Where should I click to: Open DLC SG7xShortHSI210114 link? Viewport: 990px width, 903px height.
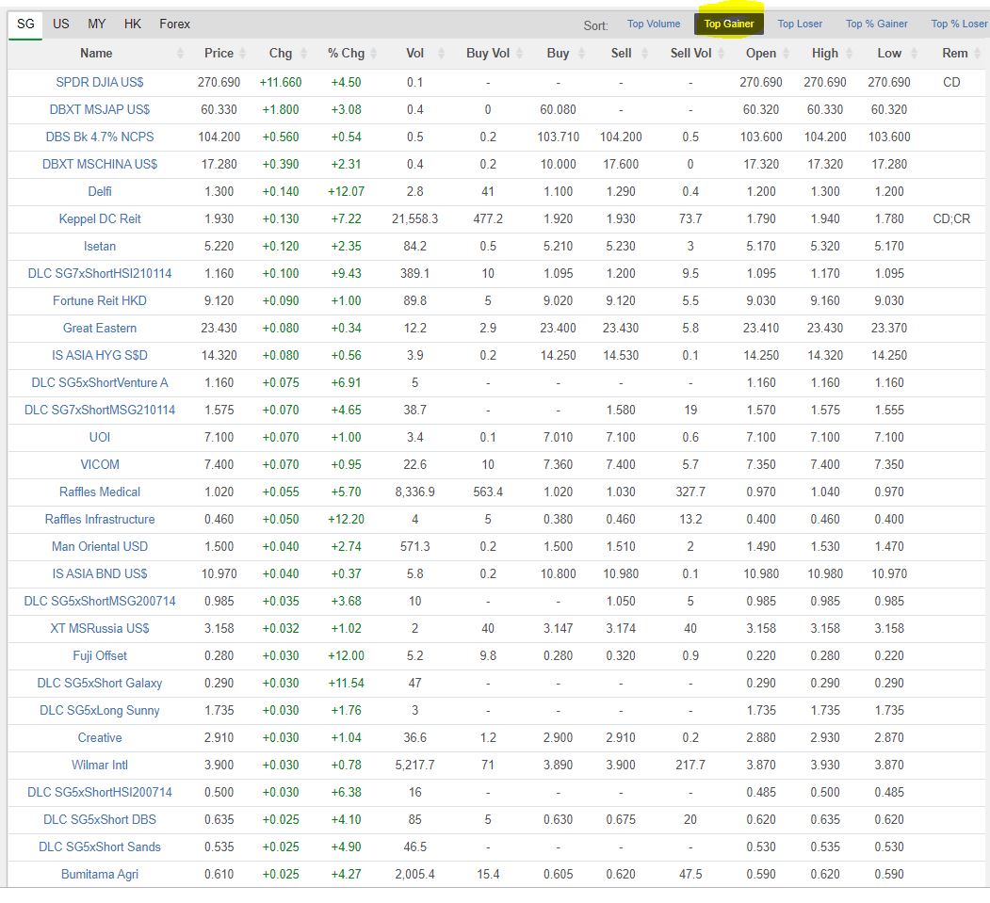coord(100,274)
